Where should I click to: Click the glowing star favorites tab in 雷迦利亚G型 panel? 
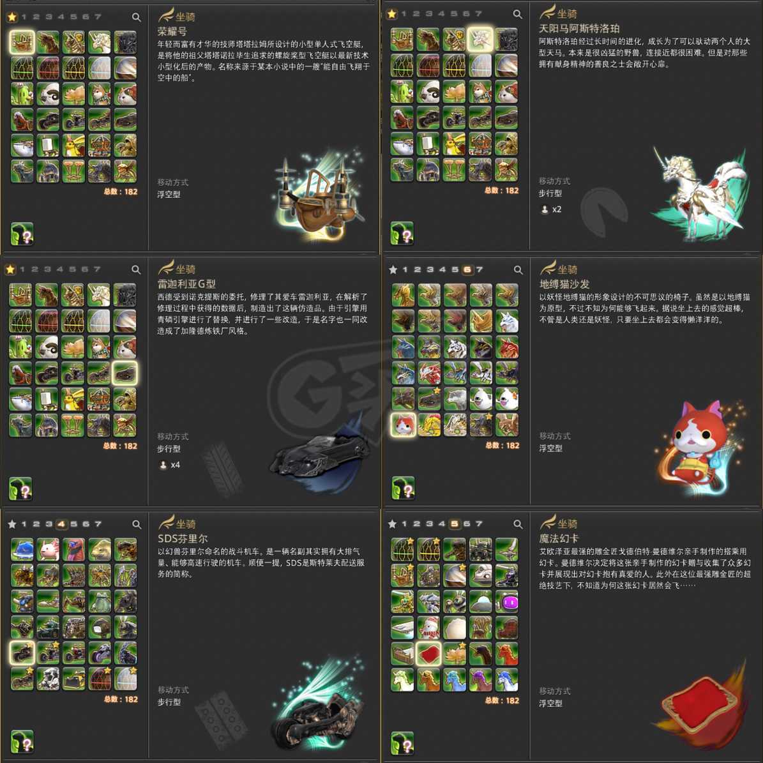pyautogui.click(x=10, y=269)
